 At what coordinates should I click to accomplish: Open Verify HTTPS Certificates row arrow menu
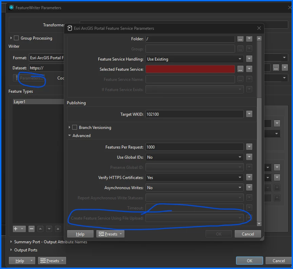pyautogui.click(x=249, y=177)
